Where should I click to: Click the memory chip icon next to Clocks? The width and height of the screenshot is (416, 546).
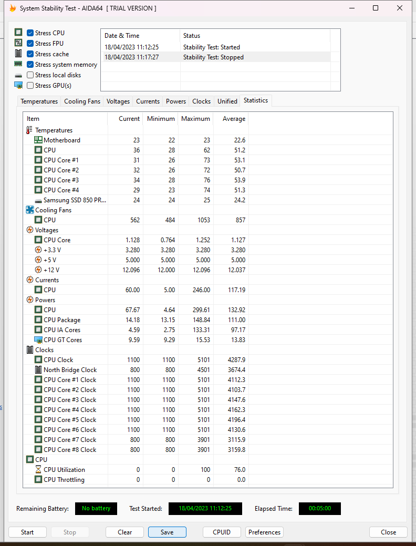(30, 350)
